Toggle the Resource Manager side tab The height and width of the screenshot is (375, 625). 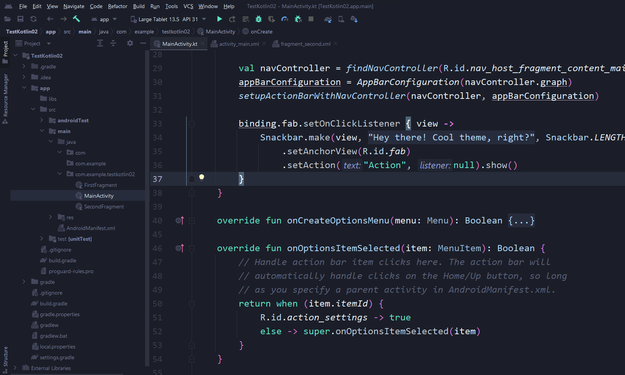click(x=5, y=98)
